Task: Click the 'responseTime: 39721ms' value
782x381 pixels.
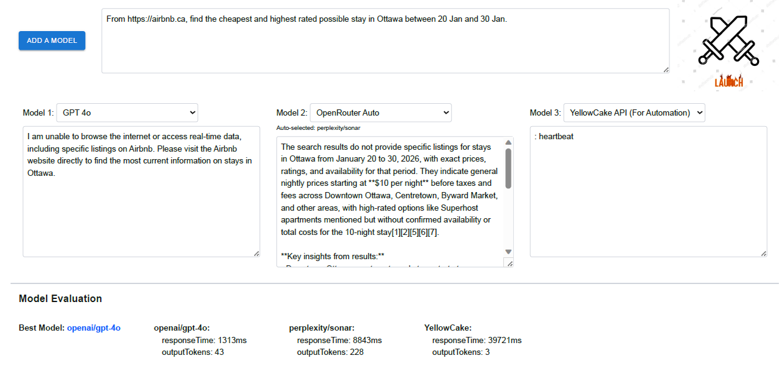Action: click(x=477, y=340)
